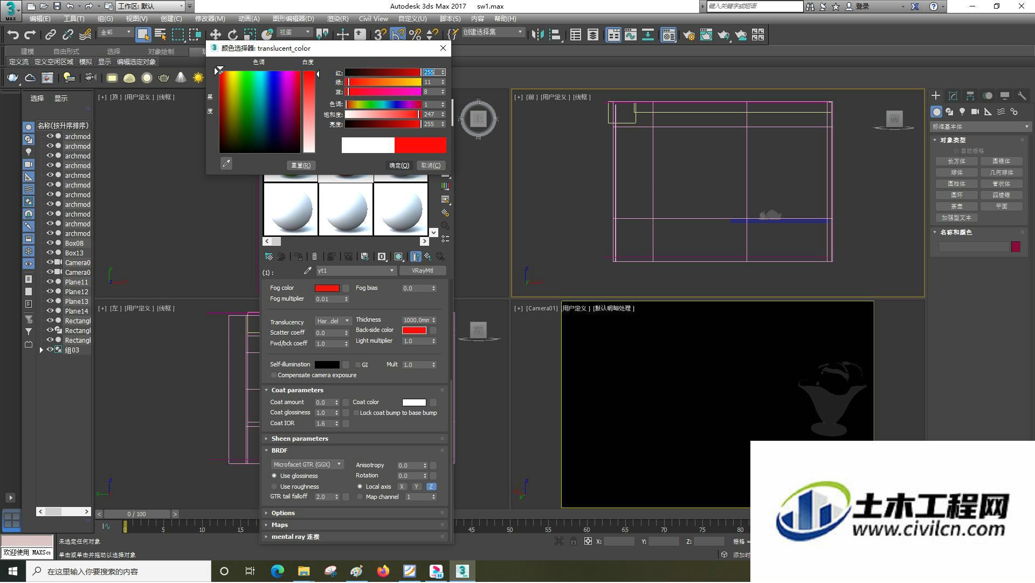1035x583 pixels.
Task: Click the Mirror tool icon
Action: pyautogui.click(x=537, y=35)
